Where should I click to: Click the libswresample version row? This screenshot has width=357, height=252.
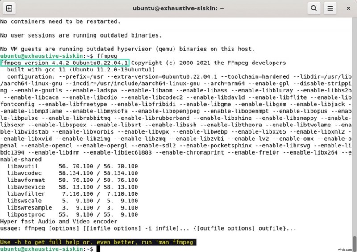click(72, 207)
